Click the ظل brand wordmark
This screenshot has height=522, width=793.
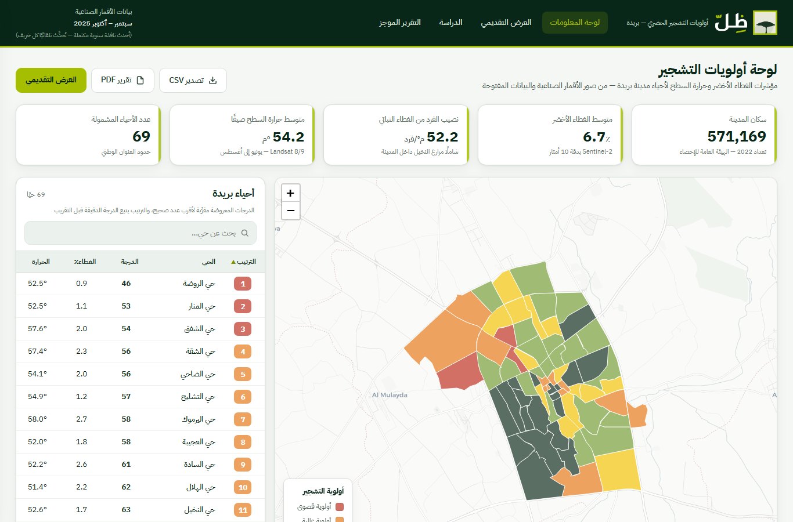tap(731, 22)
